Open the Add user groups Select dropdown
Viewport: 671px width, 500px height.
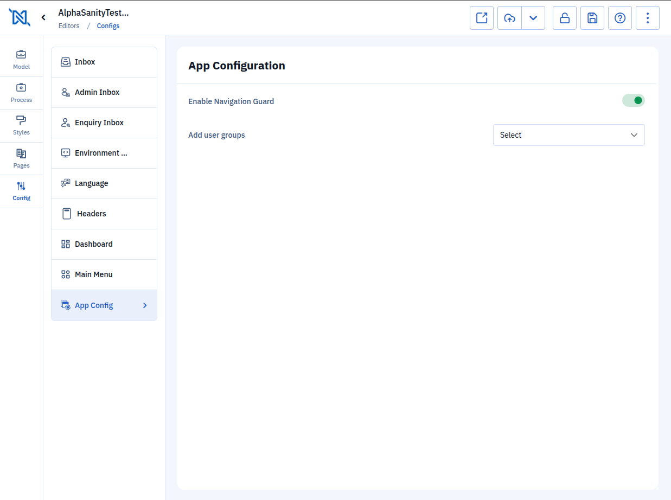click(568, 135)
